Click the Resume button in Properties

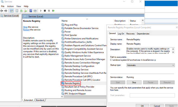pyautogui.click(x=167, y=82)
